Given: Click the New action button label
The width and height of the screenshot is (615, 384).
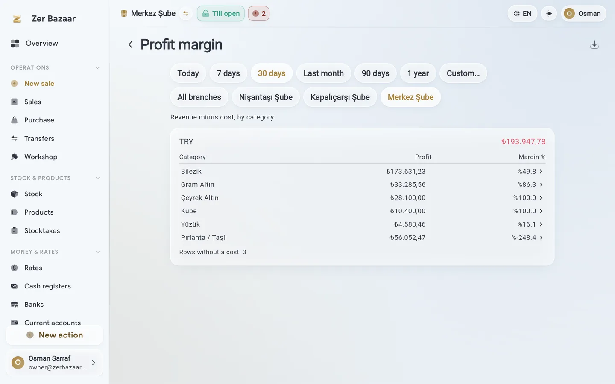Looking at the screenshot, I should 61,335.
